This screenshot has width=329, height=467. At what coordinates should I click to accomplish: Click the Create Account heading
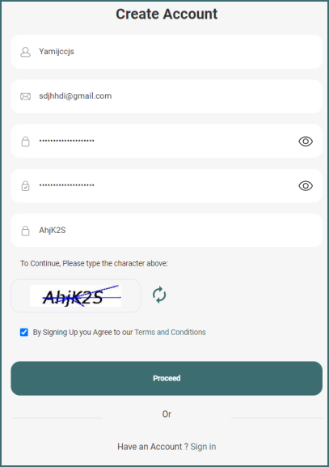[167, 14]
